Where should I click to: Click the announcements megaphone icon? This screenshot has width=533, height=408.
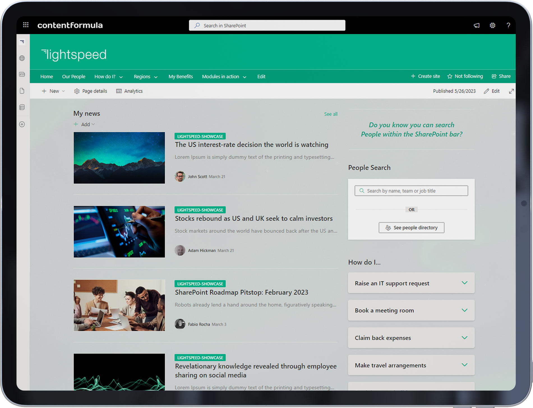(476, 25)
